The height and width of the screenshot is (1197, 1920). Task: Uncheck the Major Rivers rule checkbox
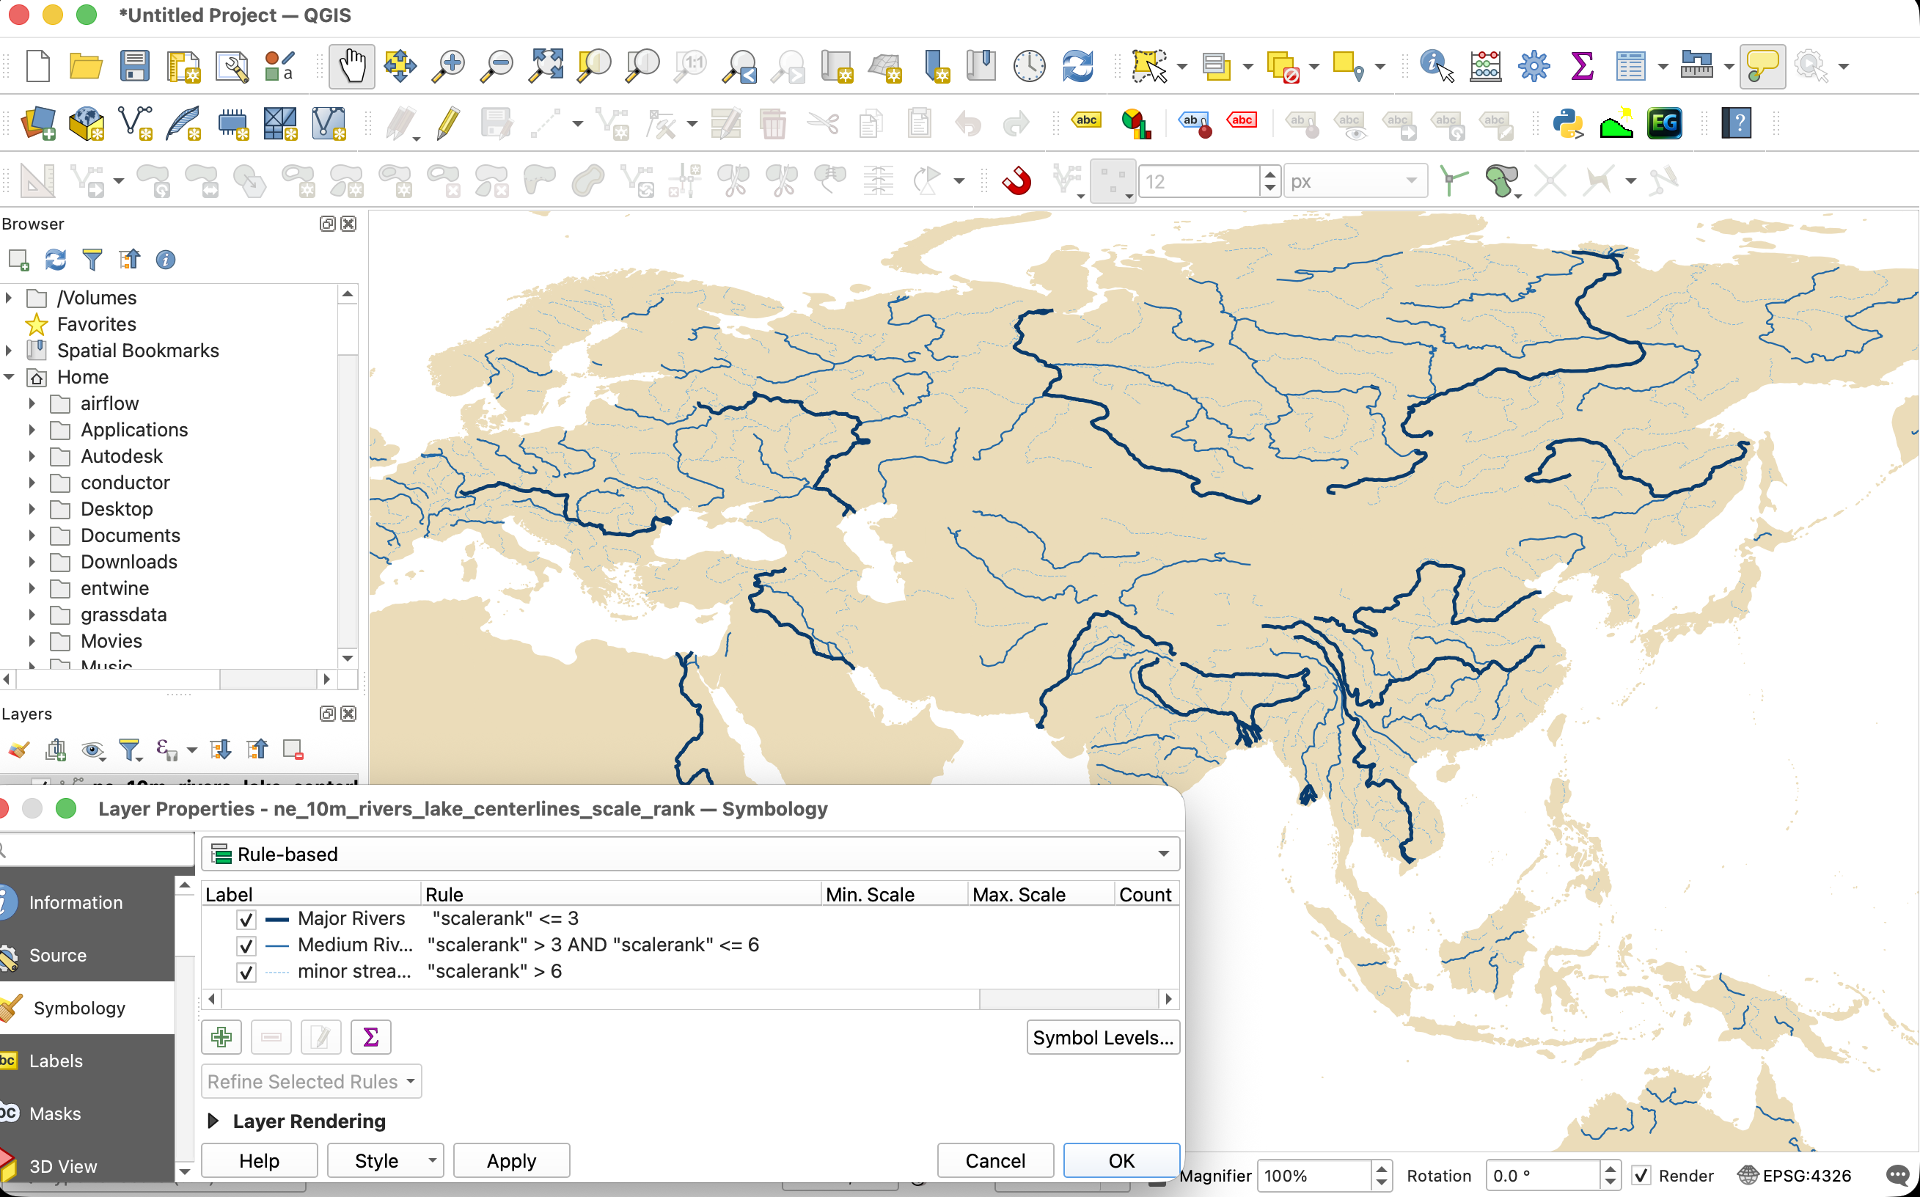[246, 919]
